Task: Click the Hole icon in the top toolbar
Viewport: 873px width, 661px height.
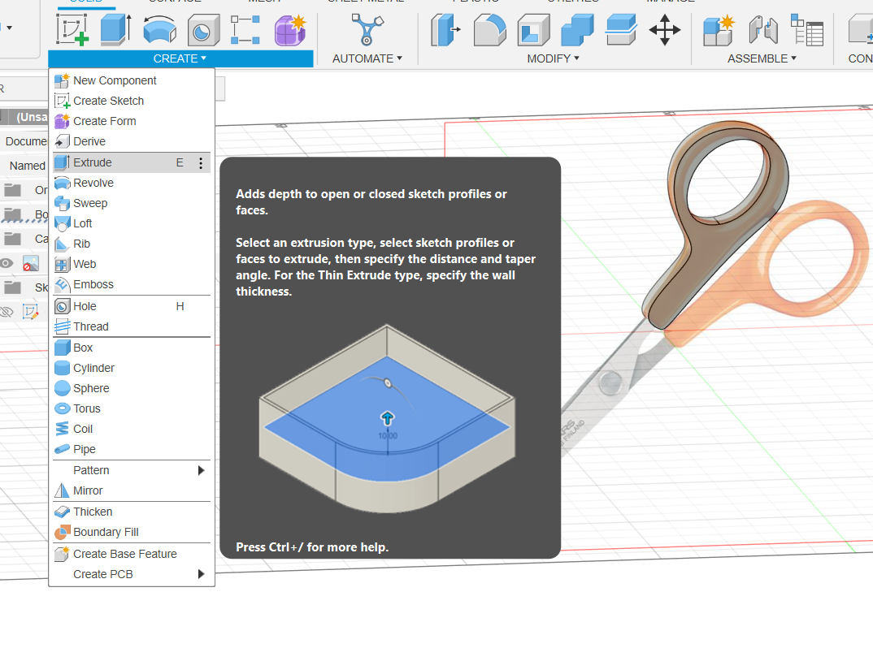Action: coord(203,29)
